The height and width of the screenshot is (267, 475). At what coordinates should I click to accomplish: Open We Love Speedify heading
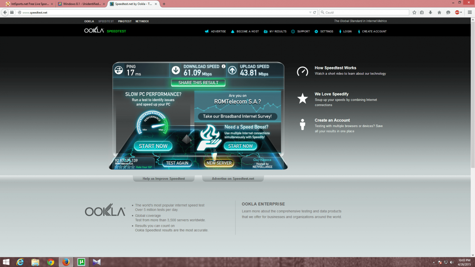[x=332, y=94]
